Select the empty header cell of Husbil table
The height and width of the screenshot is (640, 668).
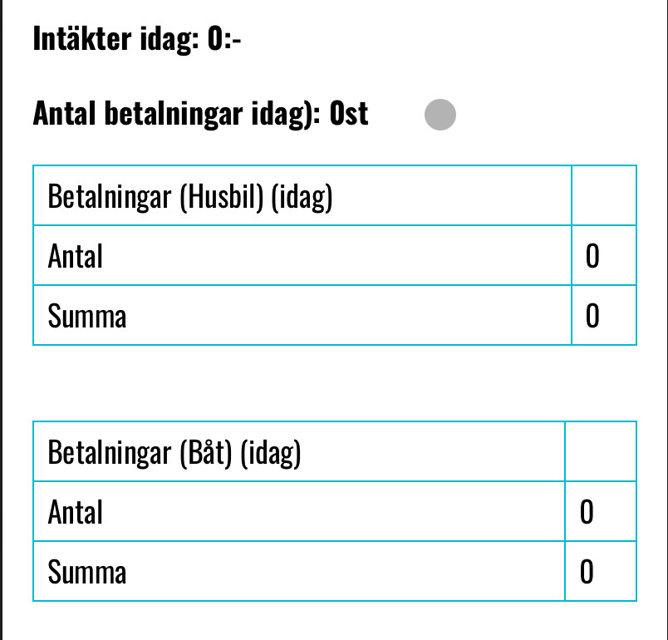pos(604,195)
